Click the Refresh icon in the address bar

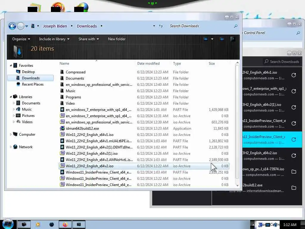(161, 26)
